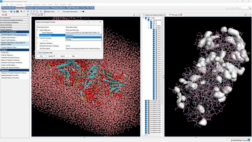Toggle the Cell visibility checkbox
This screenshot has width=252, height=142.
146,18
